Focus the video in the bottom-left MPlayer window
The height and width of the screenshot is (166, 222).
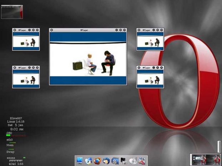[x=26, y=79]
